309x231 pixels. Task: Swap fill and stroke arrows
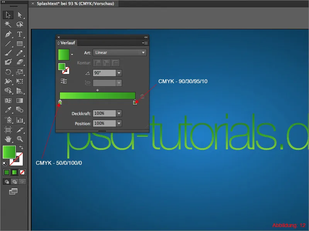[x=21, y=147]
